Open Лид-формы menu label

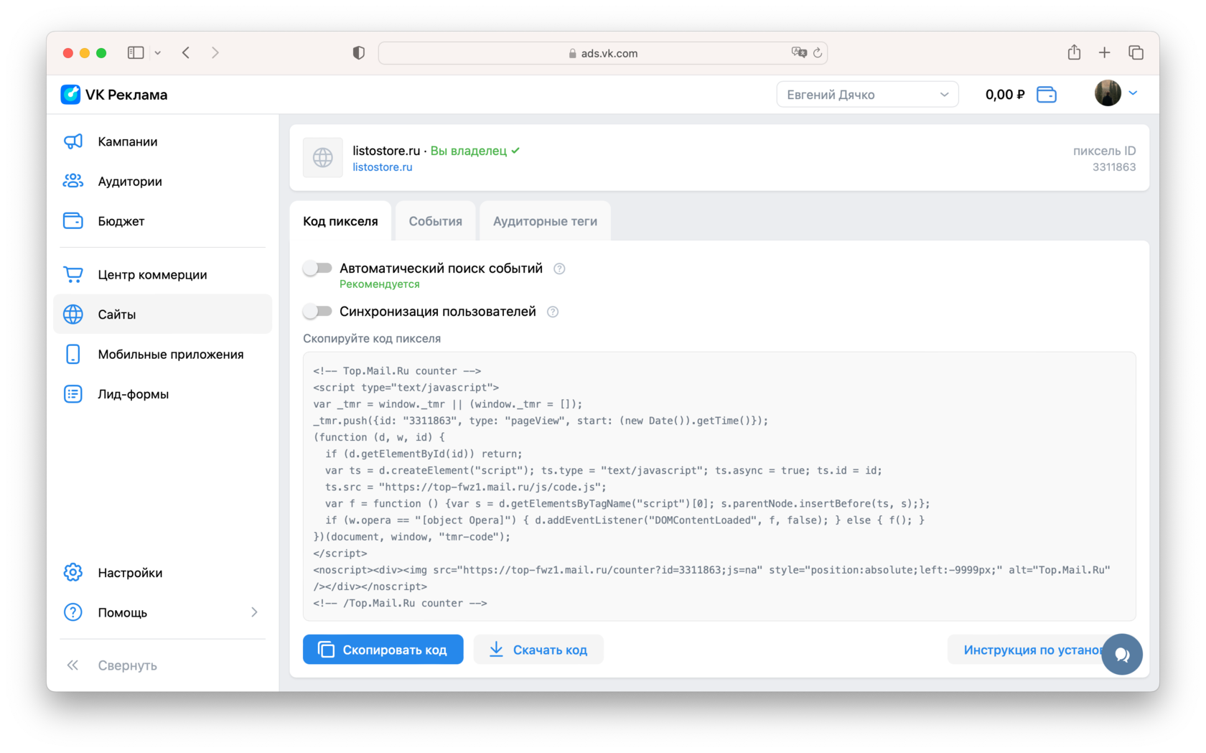coord(134,393)
